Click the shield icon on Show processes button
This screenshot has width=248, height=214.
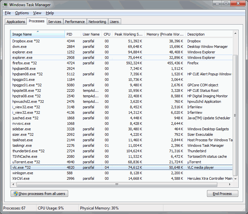[15, 194]
